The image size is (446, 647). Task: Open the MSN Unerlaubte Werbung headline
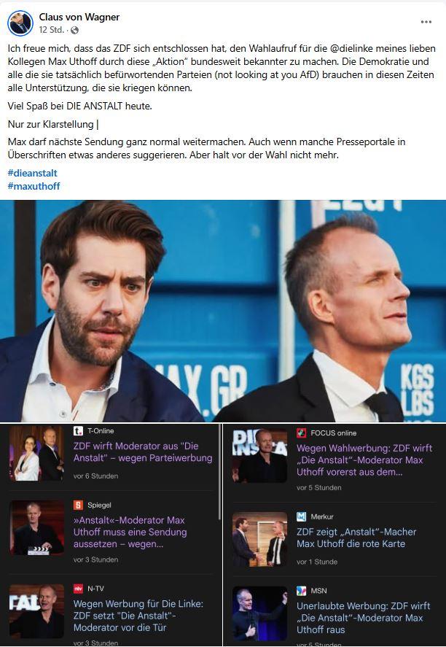point(364,618)
